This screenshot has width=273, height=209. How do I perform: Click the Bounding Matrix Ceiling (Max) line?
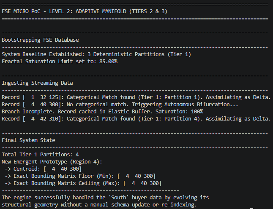tap(83, 183)
